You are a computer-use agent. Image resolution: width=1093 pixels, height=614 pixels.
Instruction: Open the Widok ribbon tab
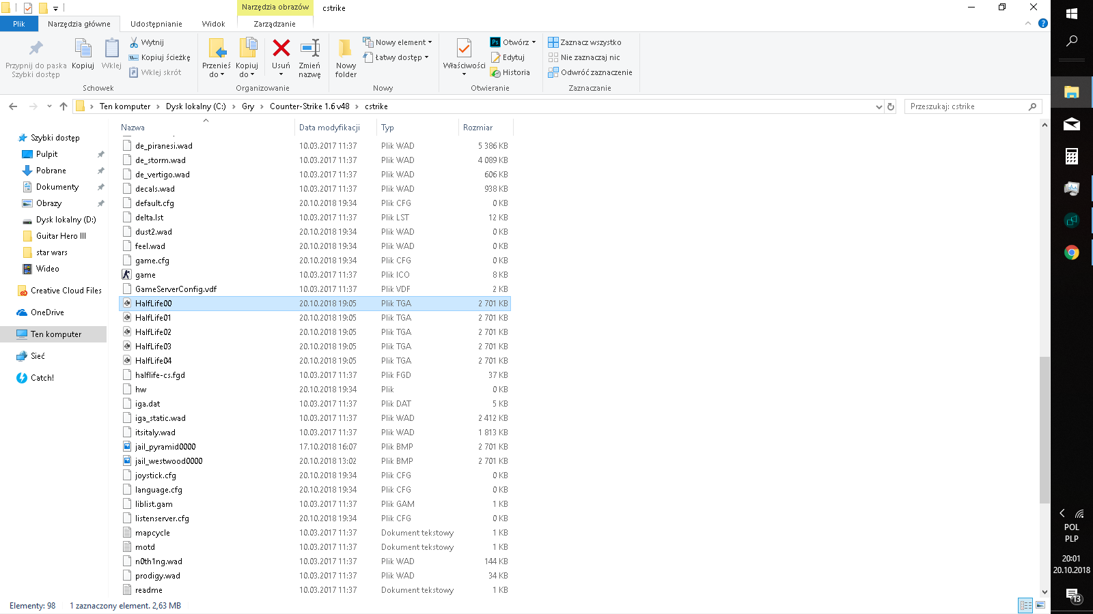click(213, 24)
